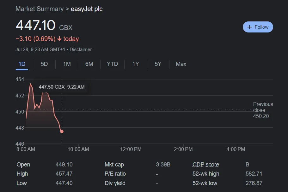Image resolution: width=288 pixels, height=192 pixels.
Task: Click the 8:00 AM axis label
Action: (x=26, y=149)
